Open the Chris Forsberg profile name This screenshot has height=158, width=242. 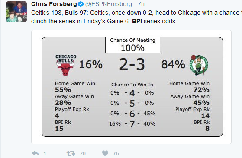pyautogui.click(x=54, y=4)
